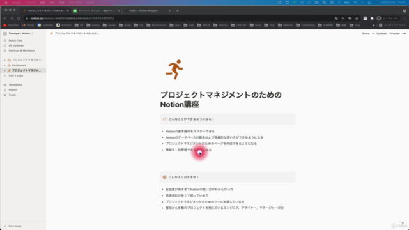Click the Bluetooth icon in menu bar

339,3
